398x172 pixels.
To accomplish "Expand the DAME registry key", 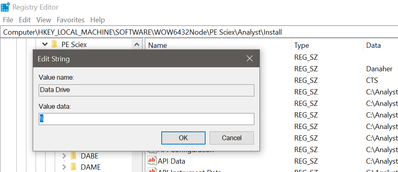I will point(65,167).
